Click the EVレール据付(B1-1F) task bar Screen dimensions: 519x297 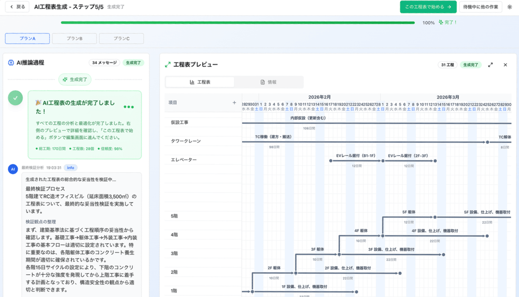click(x=356, y=161)
